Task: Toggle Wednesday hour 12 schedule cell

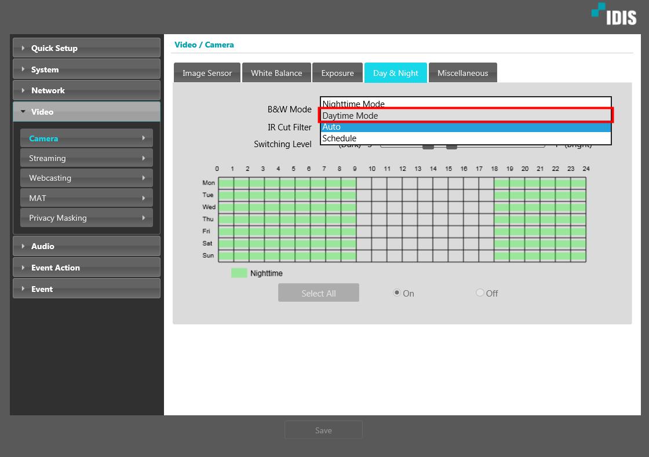Action: point(410,207)
